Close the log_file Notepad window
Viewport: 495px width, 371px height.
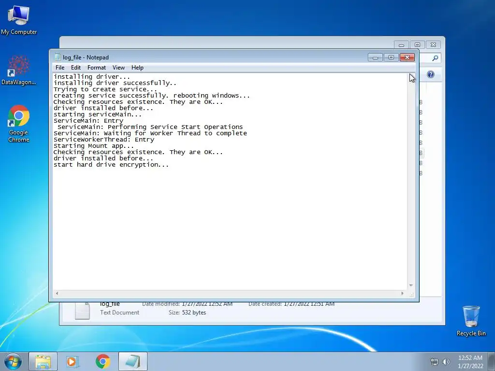[x=407, y=57]
